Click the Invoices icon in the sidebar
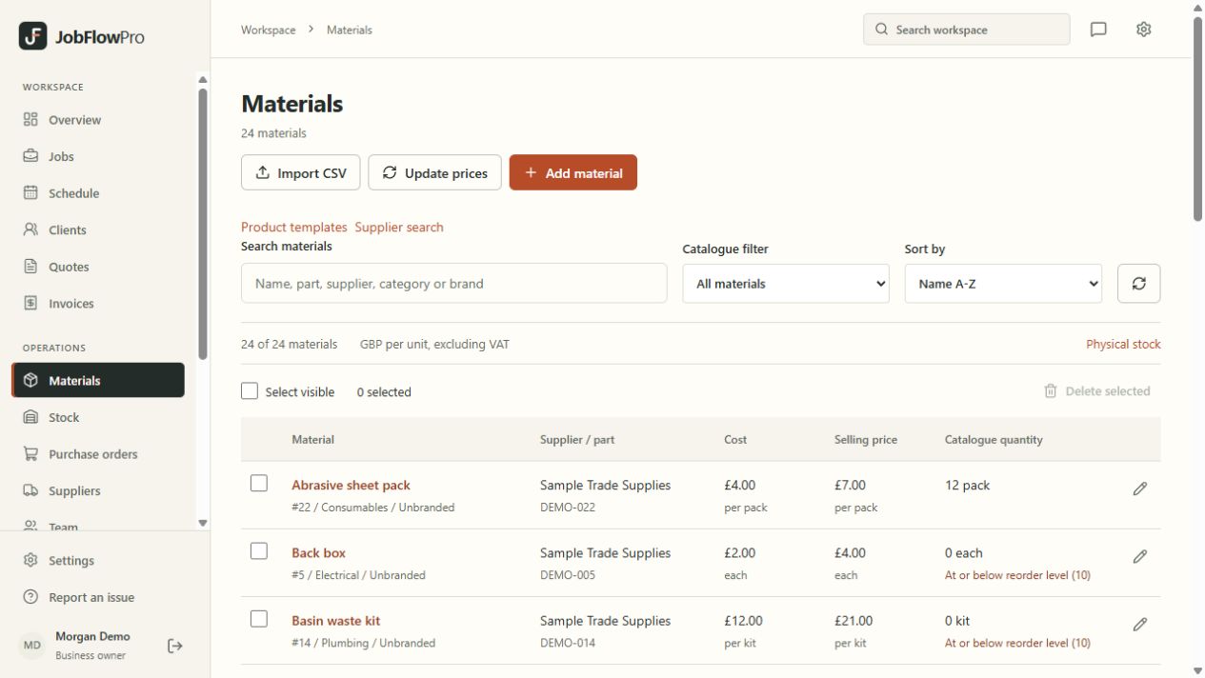The image size is (1205, 678). click(x=30, y=304)
